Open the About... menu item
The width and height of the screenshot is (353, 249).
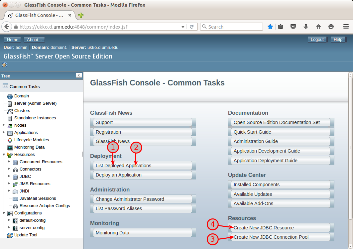coord(34,39)
